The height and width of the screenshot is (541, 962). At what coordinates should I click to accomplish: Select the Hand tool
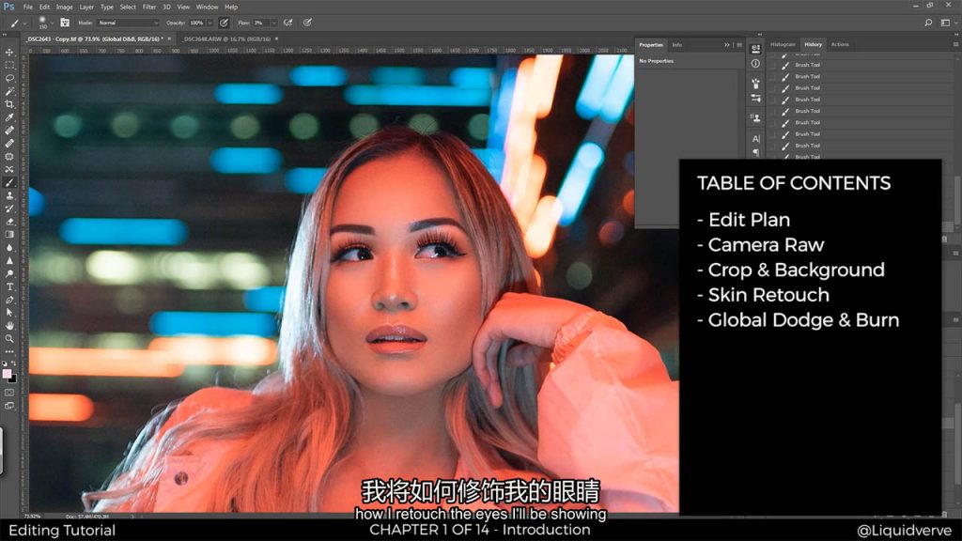[9, 326]
